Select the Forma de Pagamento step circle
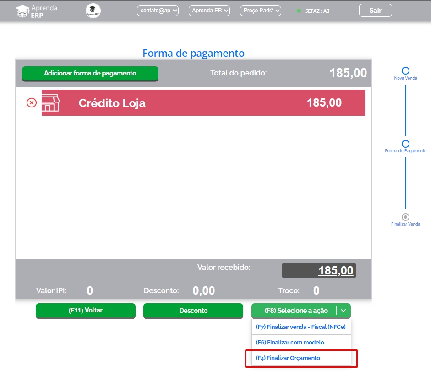 (x=405, y=144)
